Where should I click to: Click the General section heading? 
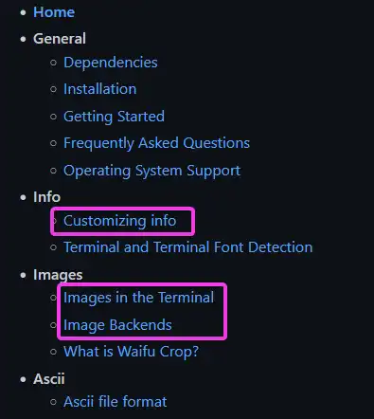[x=60, y=39]
